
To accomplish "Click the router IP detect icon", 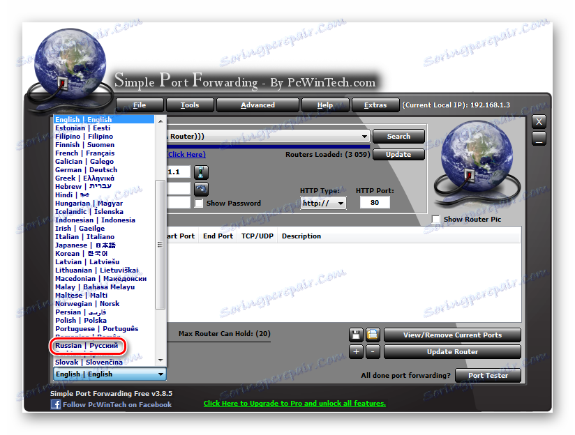I will 201,172.
